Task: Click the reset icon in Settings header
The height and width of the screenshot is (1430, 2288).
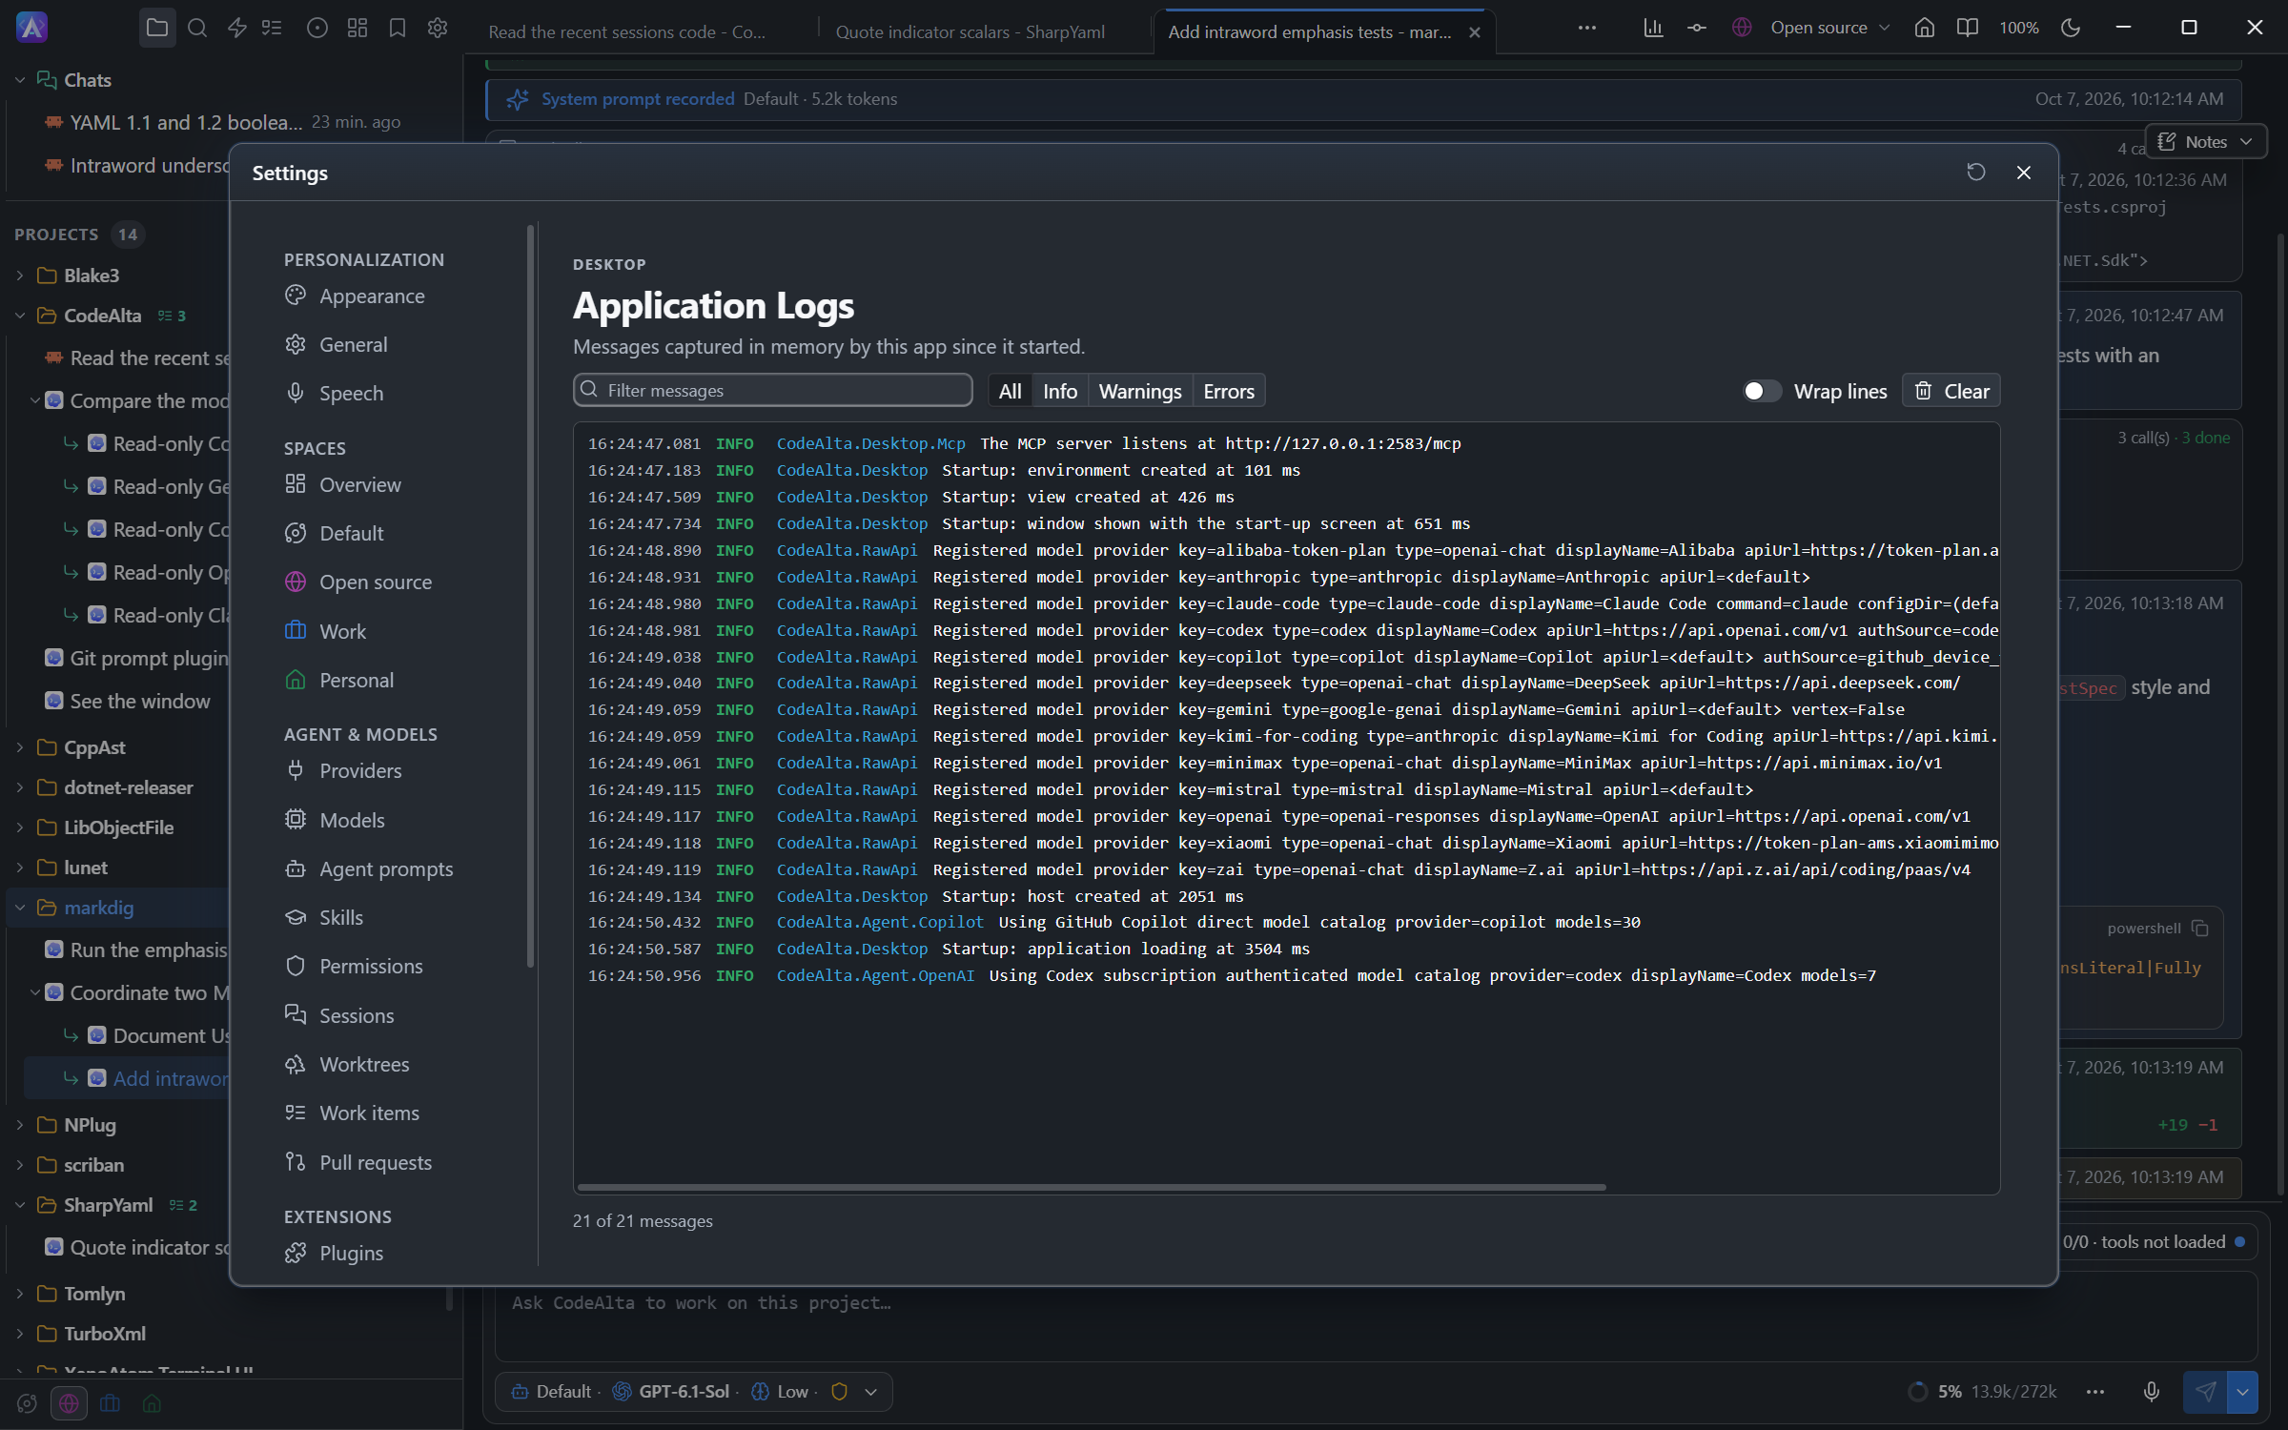Action: pos(1976,173)
